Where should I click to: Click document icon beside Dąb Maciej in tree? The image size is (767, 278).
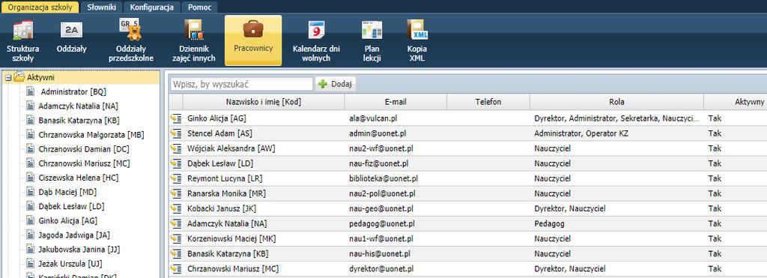click(x=30, y=192)
